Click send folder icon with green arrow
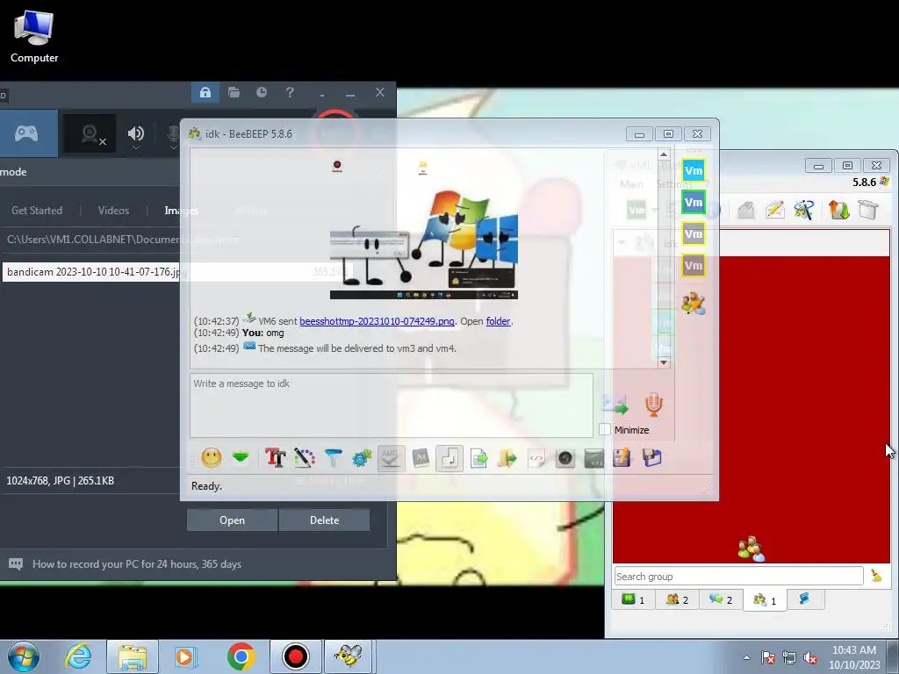 [x=507, y=458]
